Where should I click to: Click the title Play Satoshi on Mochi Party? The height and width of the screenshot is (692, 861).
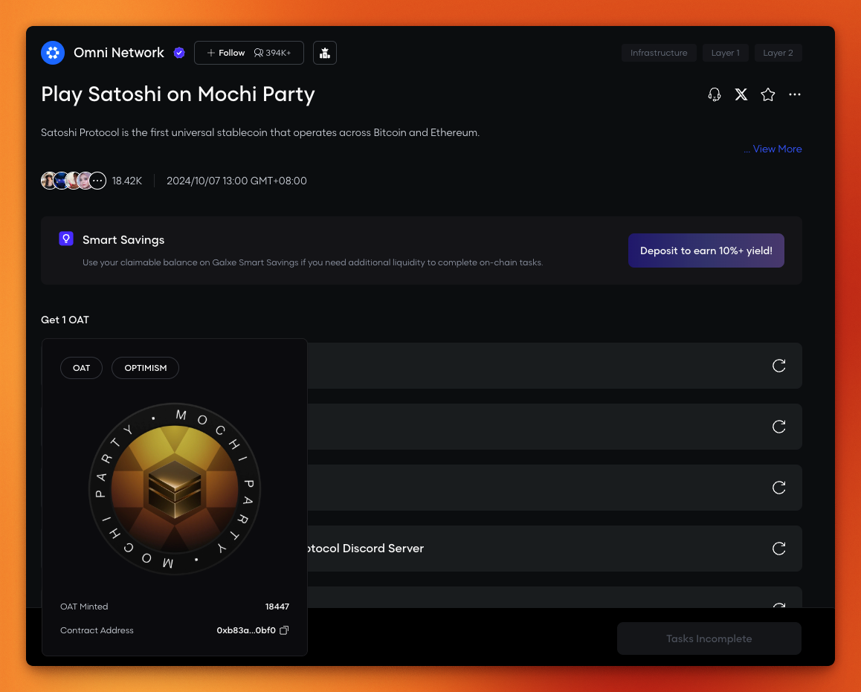click(x=178, y=94)
